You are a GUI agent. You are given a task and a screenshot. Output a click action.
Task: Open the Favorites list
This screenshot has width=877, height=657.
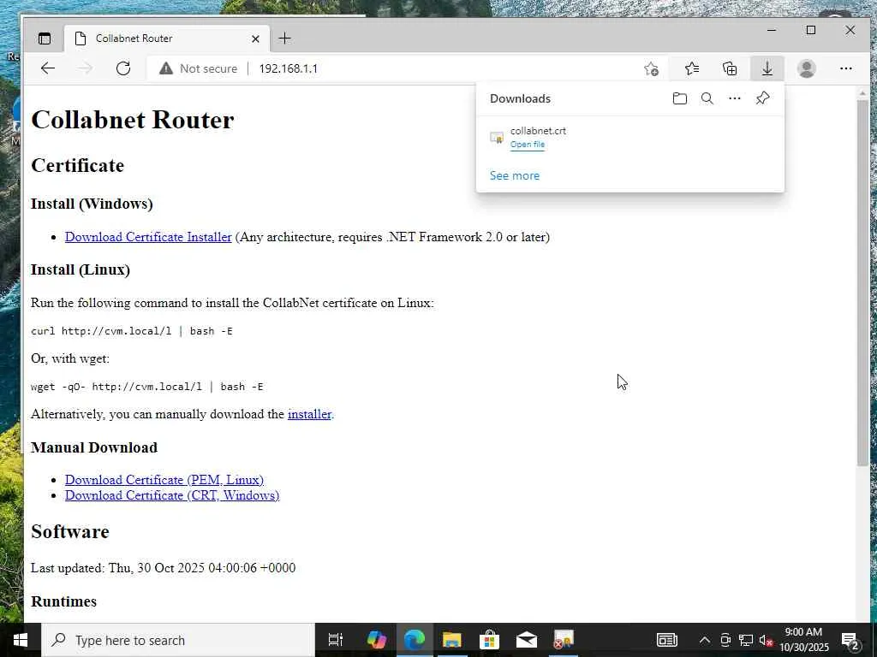(x=692, y=68)
